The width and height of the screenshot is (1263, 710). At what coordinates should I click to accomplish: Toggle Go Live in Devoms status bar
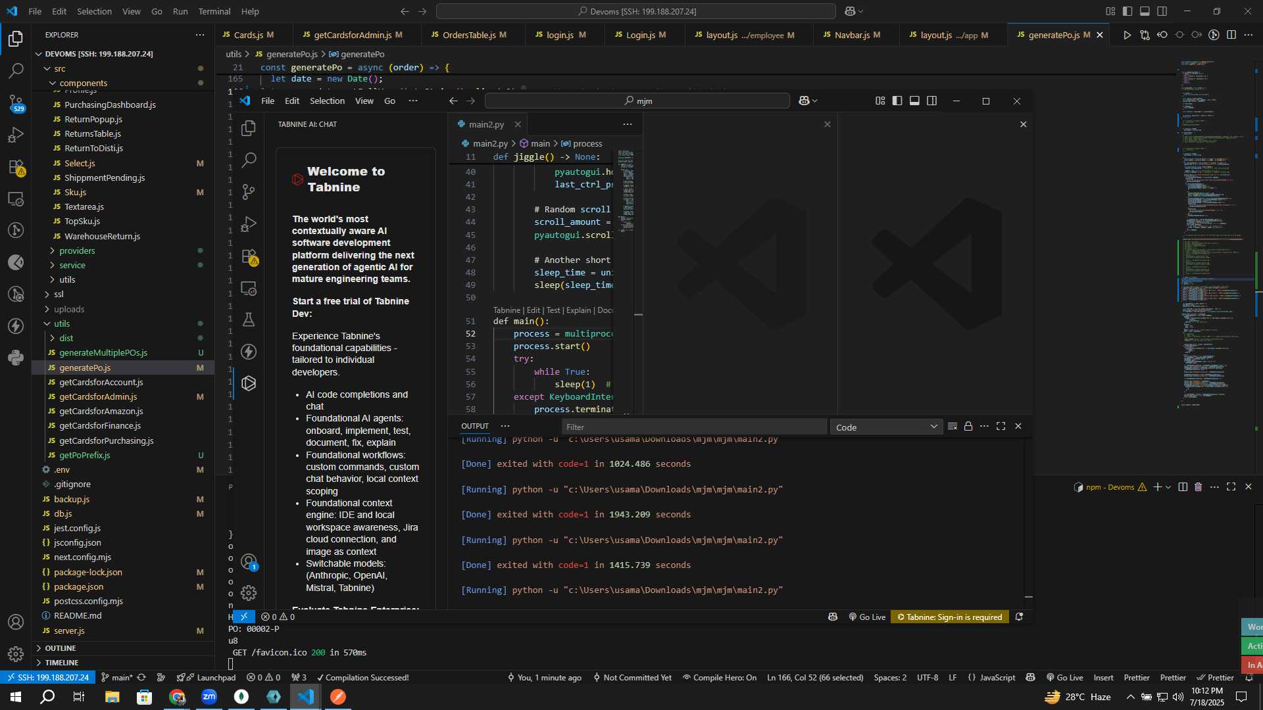(x=1064, y=677)
